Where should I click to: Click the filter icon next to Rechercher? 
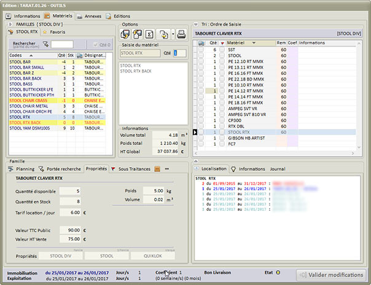[x=45, y=44]
